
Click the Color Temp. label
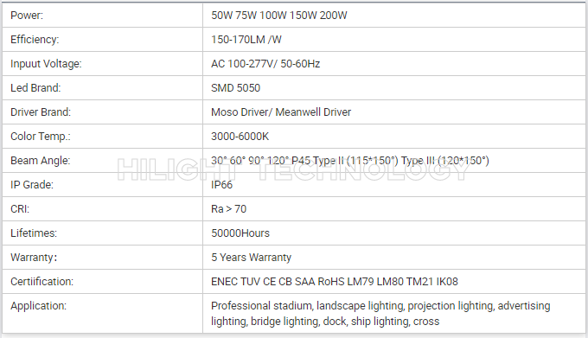tap(40, 137)
